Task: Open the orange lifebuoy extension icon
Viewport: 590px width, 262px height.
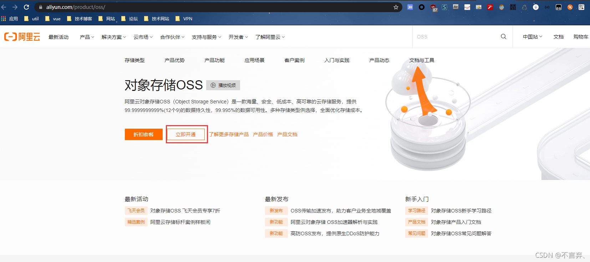Action: pyautogui.click(x=570, y=7)
